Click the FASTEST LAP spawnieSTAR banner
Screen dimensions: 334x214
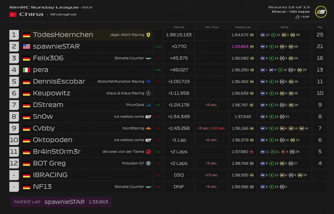pyautogui.click(x=61, y=202)
